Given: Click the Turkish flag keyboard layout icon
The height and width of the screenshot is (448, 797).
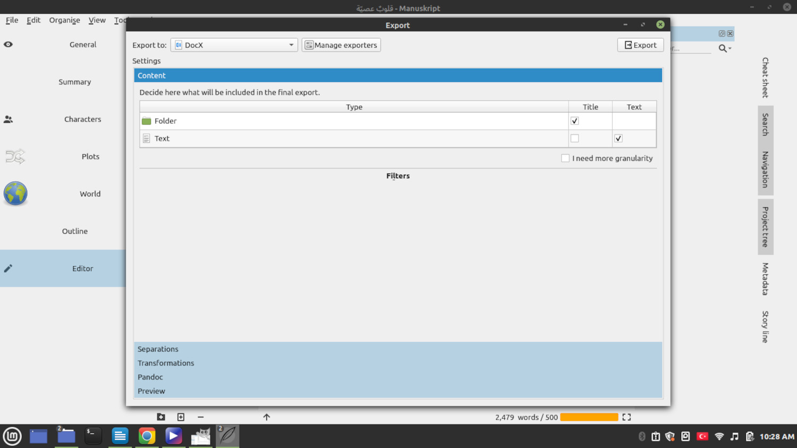Looking at the screenshot, I should (x=702, y=436).
